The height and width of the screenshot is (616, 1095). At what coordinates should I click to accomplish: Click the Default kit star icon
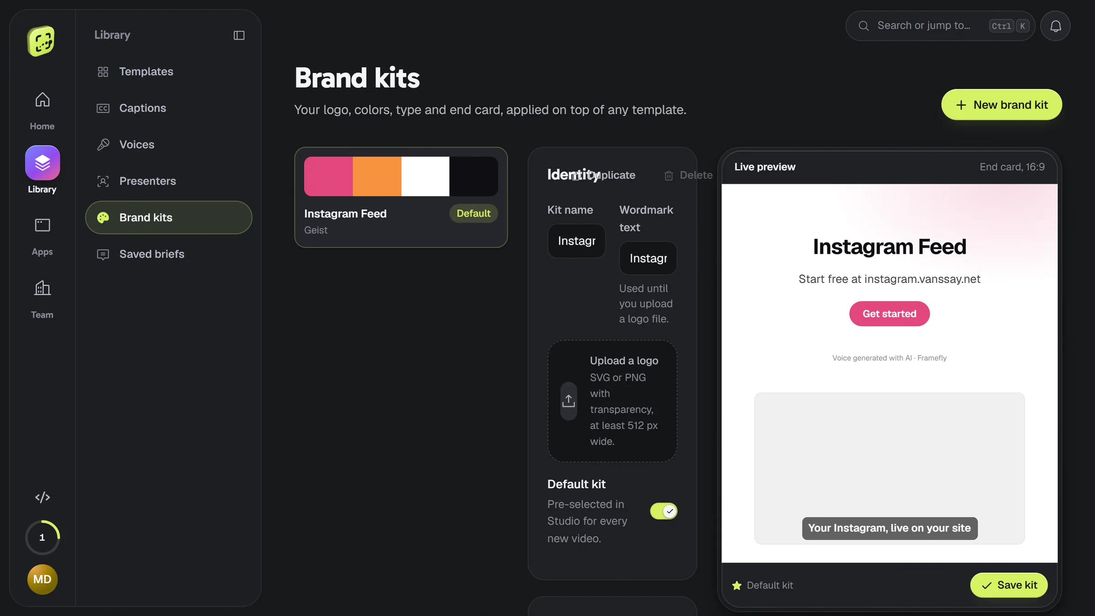[x=736, y=585]
